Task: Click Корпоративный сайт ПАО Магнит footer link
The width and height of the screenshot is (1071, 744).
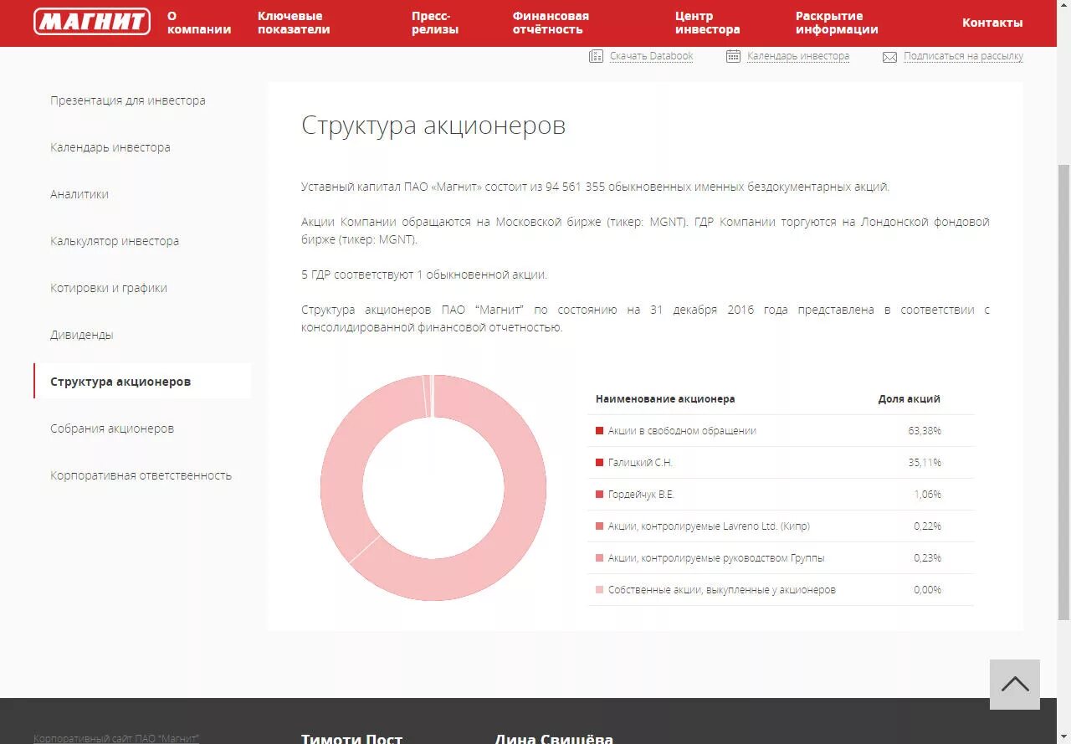Action: (116, 738)
